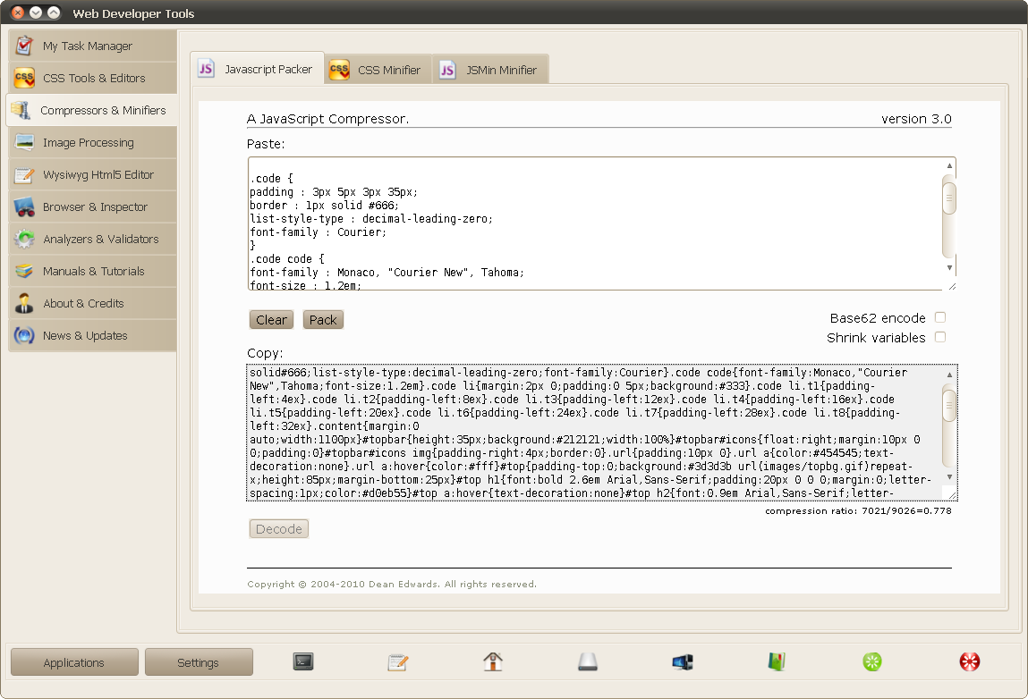Click the Decode button
This screenshot has width=1028, height=699.
[x=278, y=528]
